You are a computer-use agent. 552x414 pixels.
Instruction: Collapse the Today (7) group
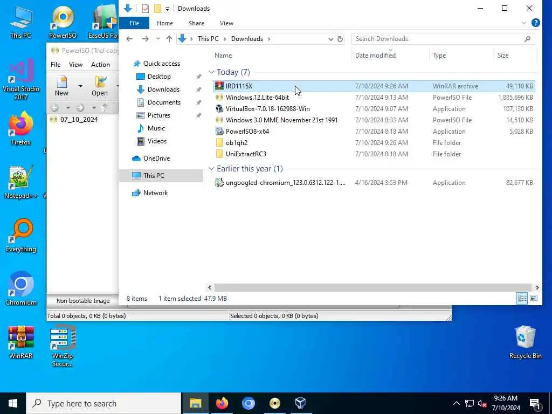click(x=211, y=72)
